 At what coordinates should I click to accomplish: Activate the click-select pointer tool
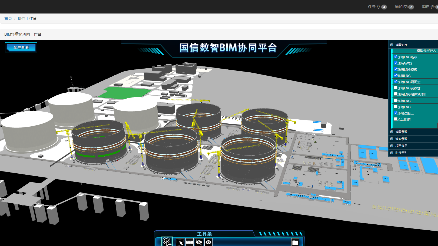(x=167, y=241)
